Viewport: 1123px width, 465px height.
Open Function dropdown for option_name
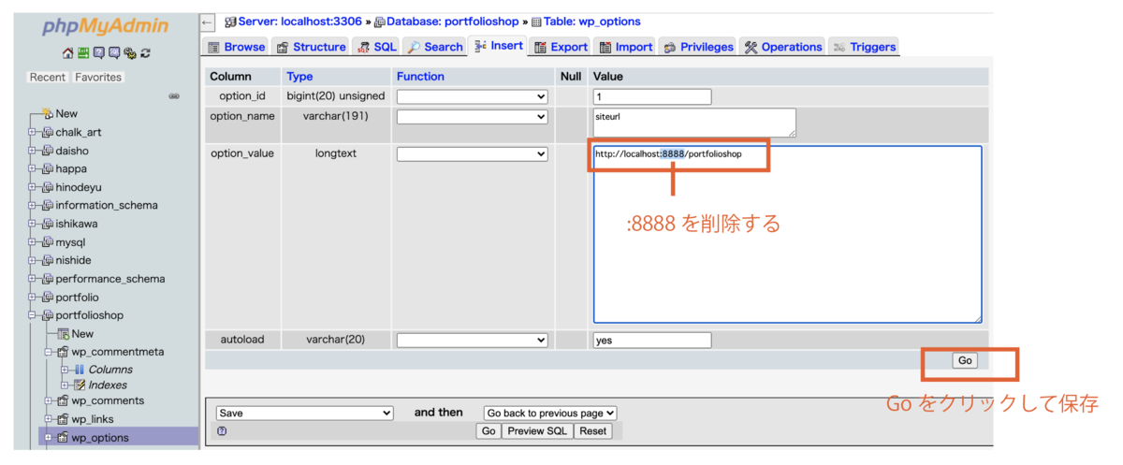(x=473, y=117)
